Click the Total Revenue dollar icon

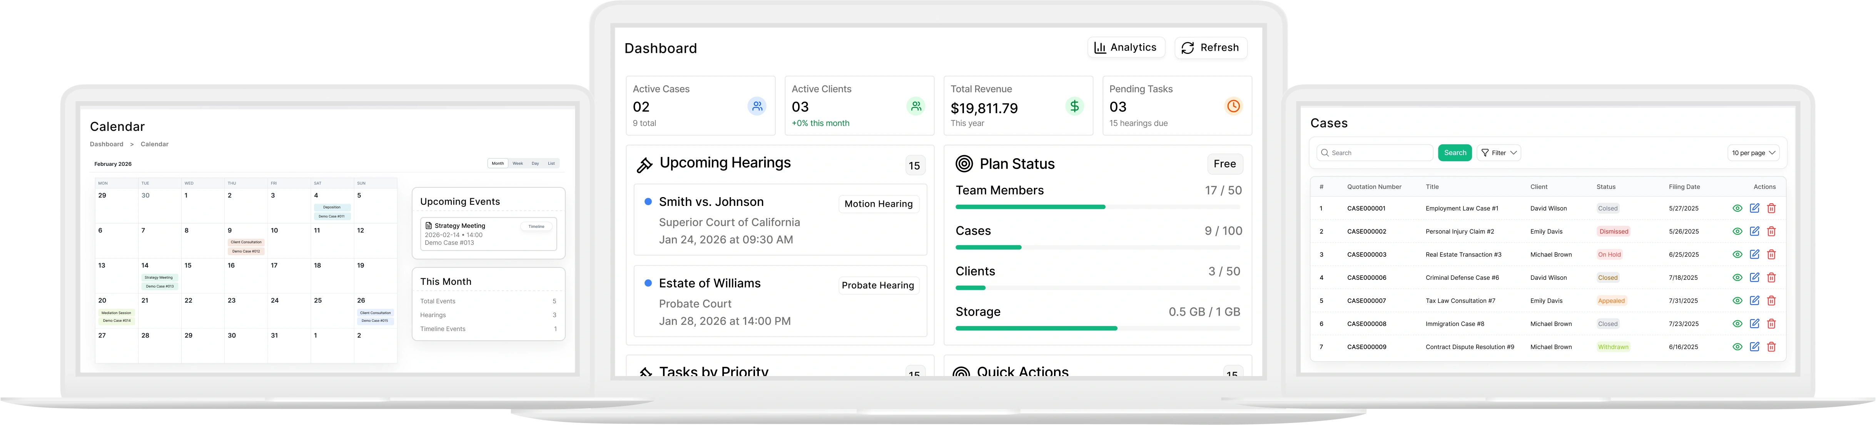(x=1075, y=106)
